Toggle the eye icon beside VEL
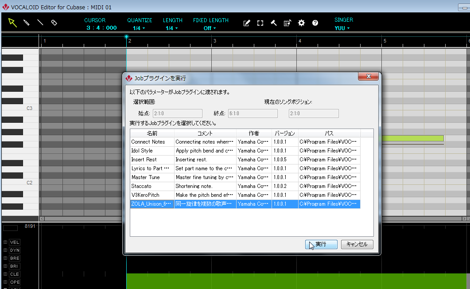Screen dimensions: 470x289 (5, 242)
